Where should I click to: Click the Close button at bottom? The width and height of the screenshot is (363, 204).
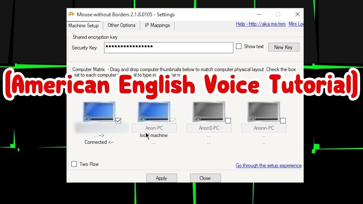pos(205,178)
